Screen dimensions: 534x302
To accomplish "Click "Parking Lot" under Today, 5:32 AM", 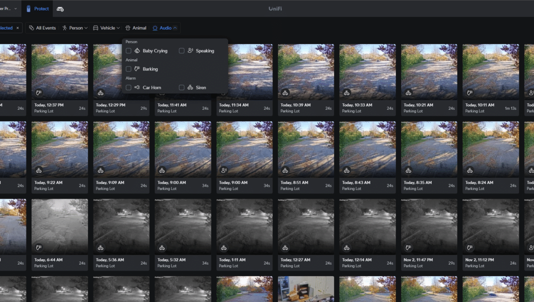I will pyautogui.click(x=167, y=266).
